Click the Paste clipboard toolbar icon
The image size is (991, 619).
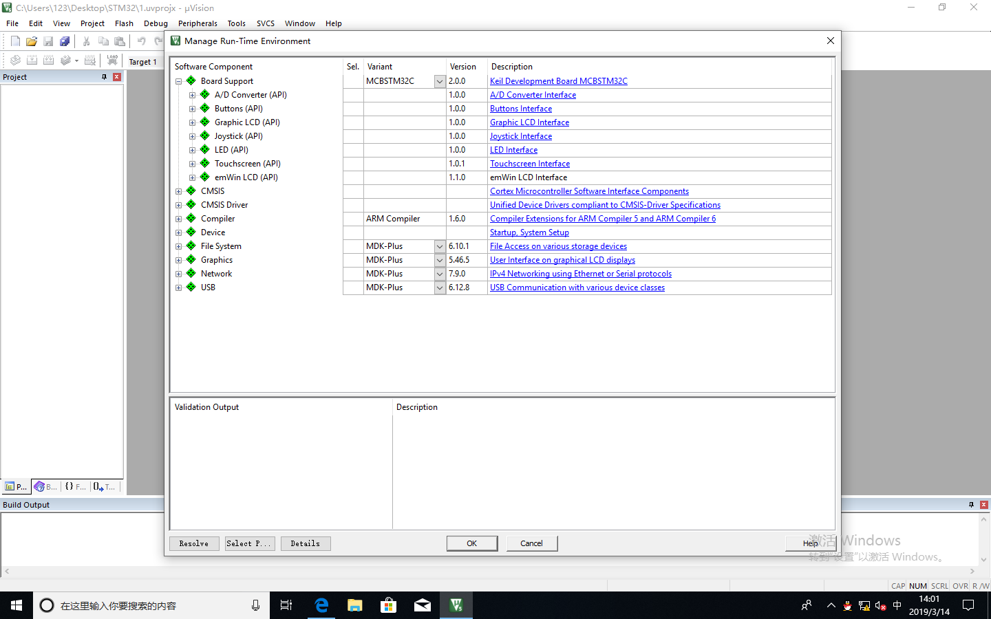tap(120, 41)
